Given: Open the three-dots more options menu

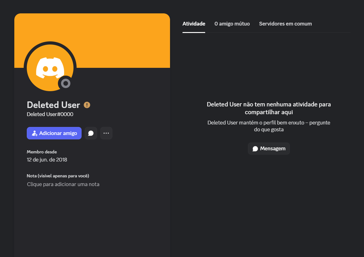Looking at the screenshot, I should point(106,133).
